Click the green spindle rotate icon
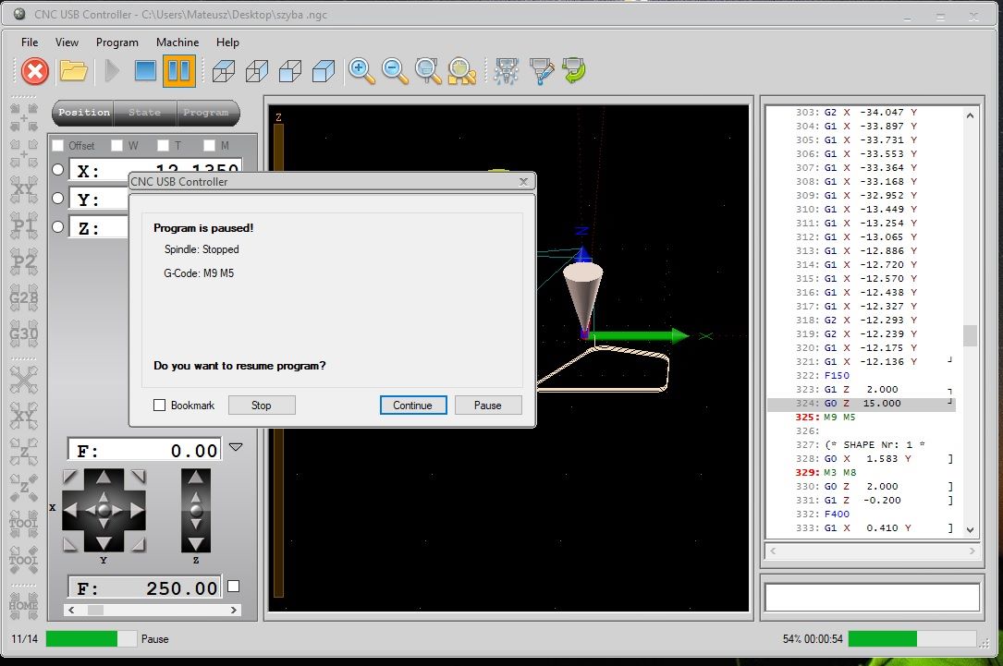The width and height of the screenshot is (1003, 666). point(574,70)
